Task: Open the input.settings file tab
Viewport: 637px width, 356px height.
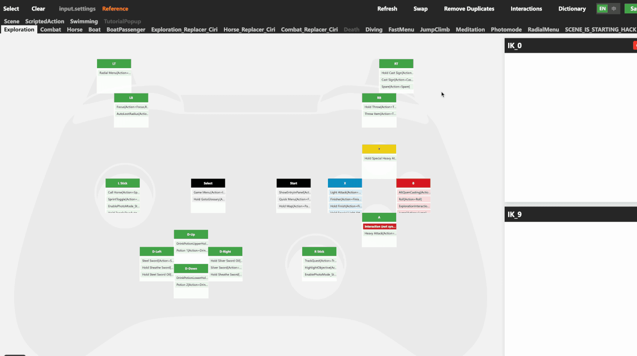Action: [77, 8]
